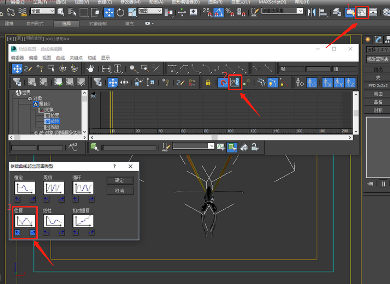Click the 确定 button in dialog

(x=120, y=180)
